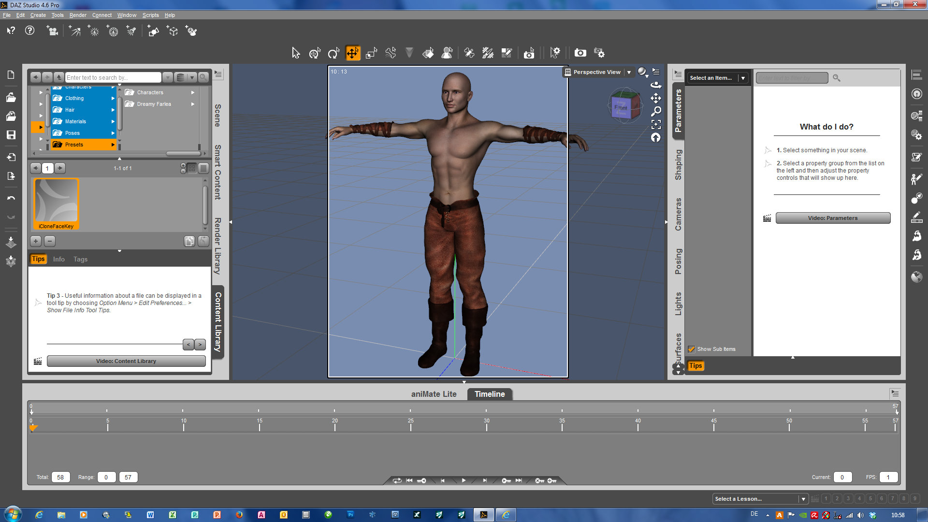The width and height of the screenshot is (928, 522).
Task: Toggle the loop playback button
Action: tap(397, 480)
